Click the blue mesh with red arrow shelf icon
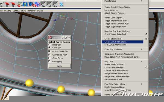Viewport: 164px width, 102px height. pyautogui.click(x=31, y=4)
